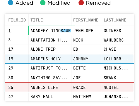This screenshot has height=106, width=139.
Task: Select the Added legend label
Action: click(24, 3)
